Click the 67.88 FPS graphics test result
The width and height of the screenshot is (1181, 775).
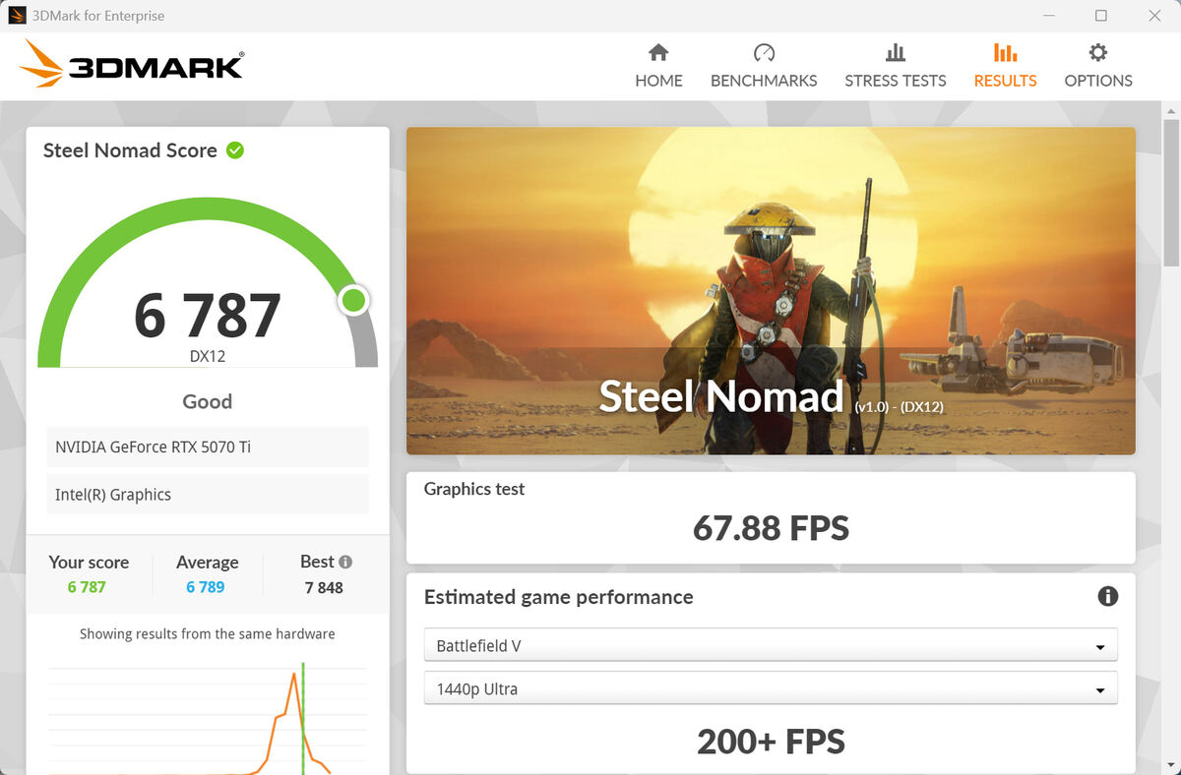point(771,528)
